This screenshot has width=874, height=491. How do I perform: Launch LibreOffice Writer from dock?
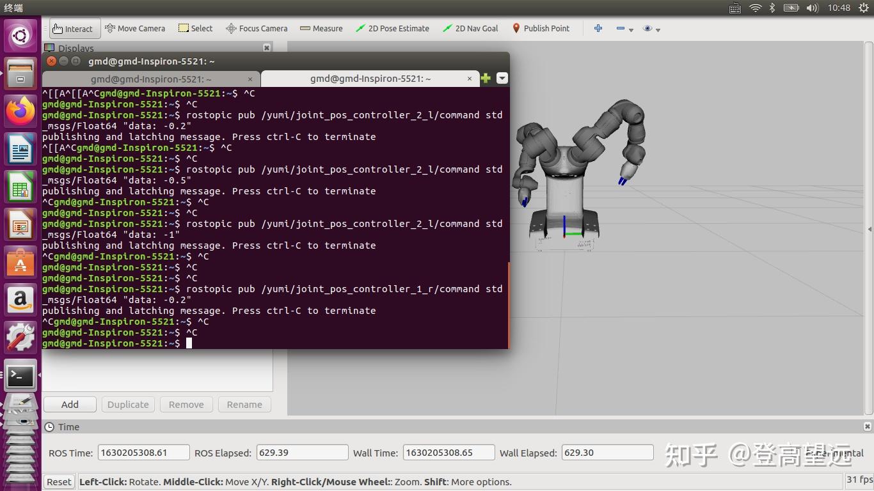[20, 149]
